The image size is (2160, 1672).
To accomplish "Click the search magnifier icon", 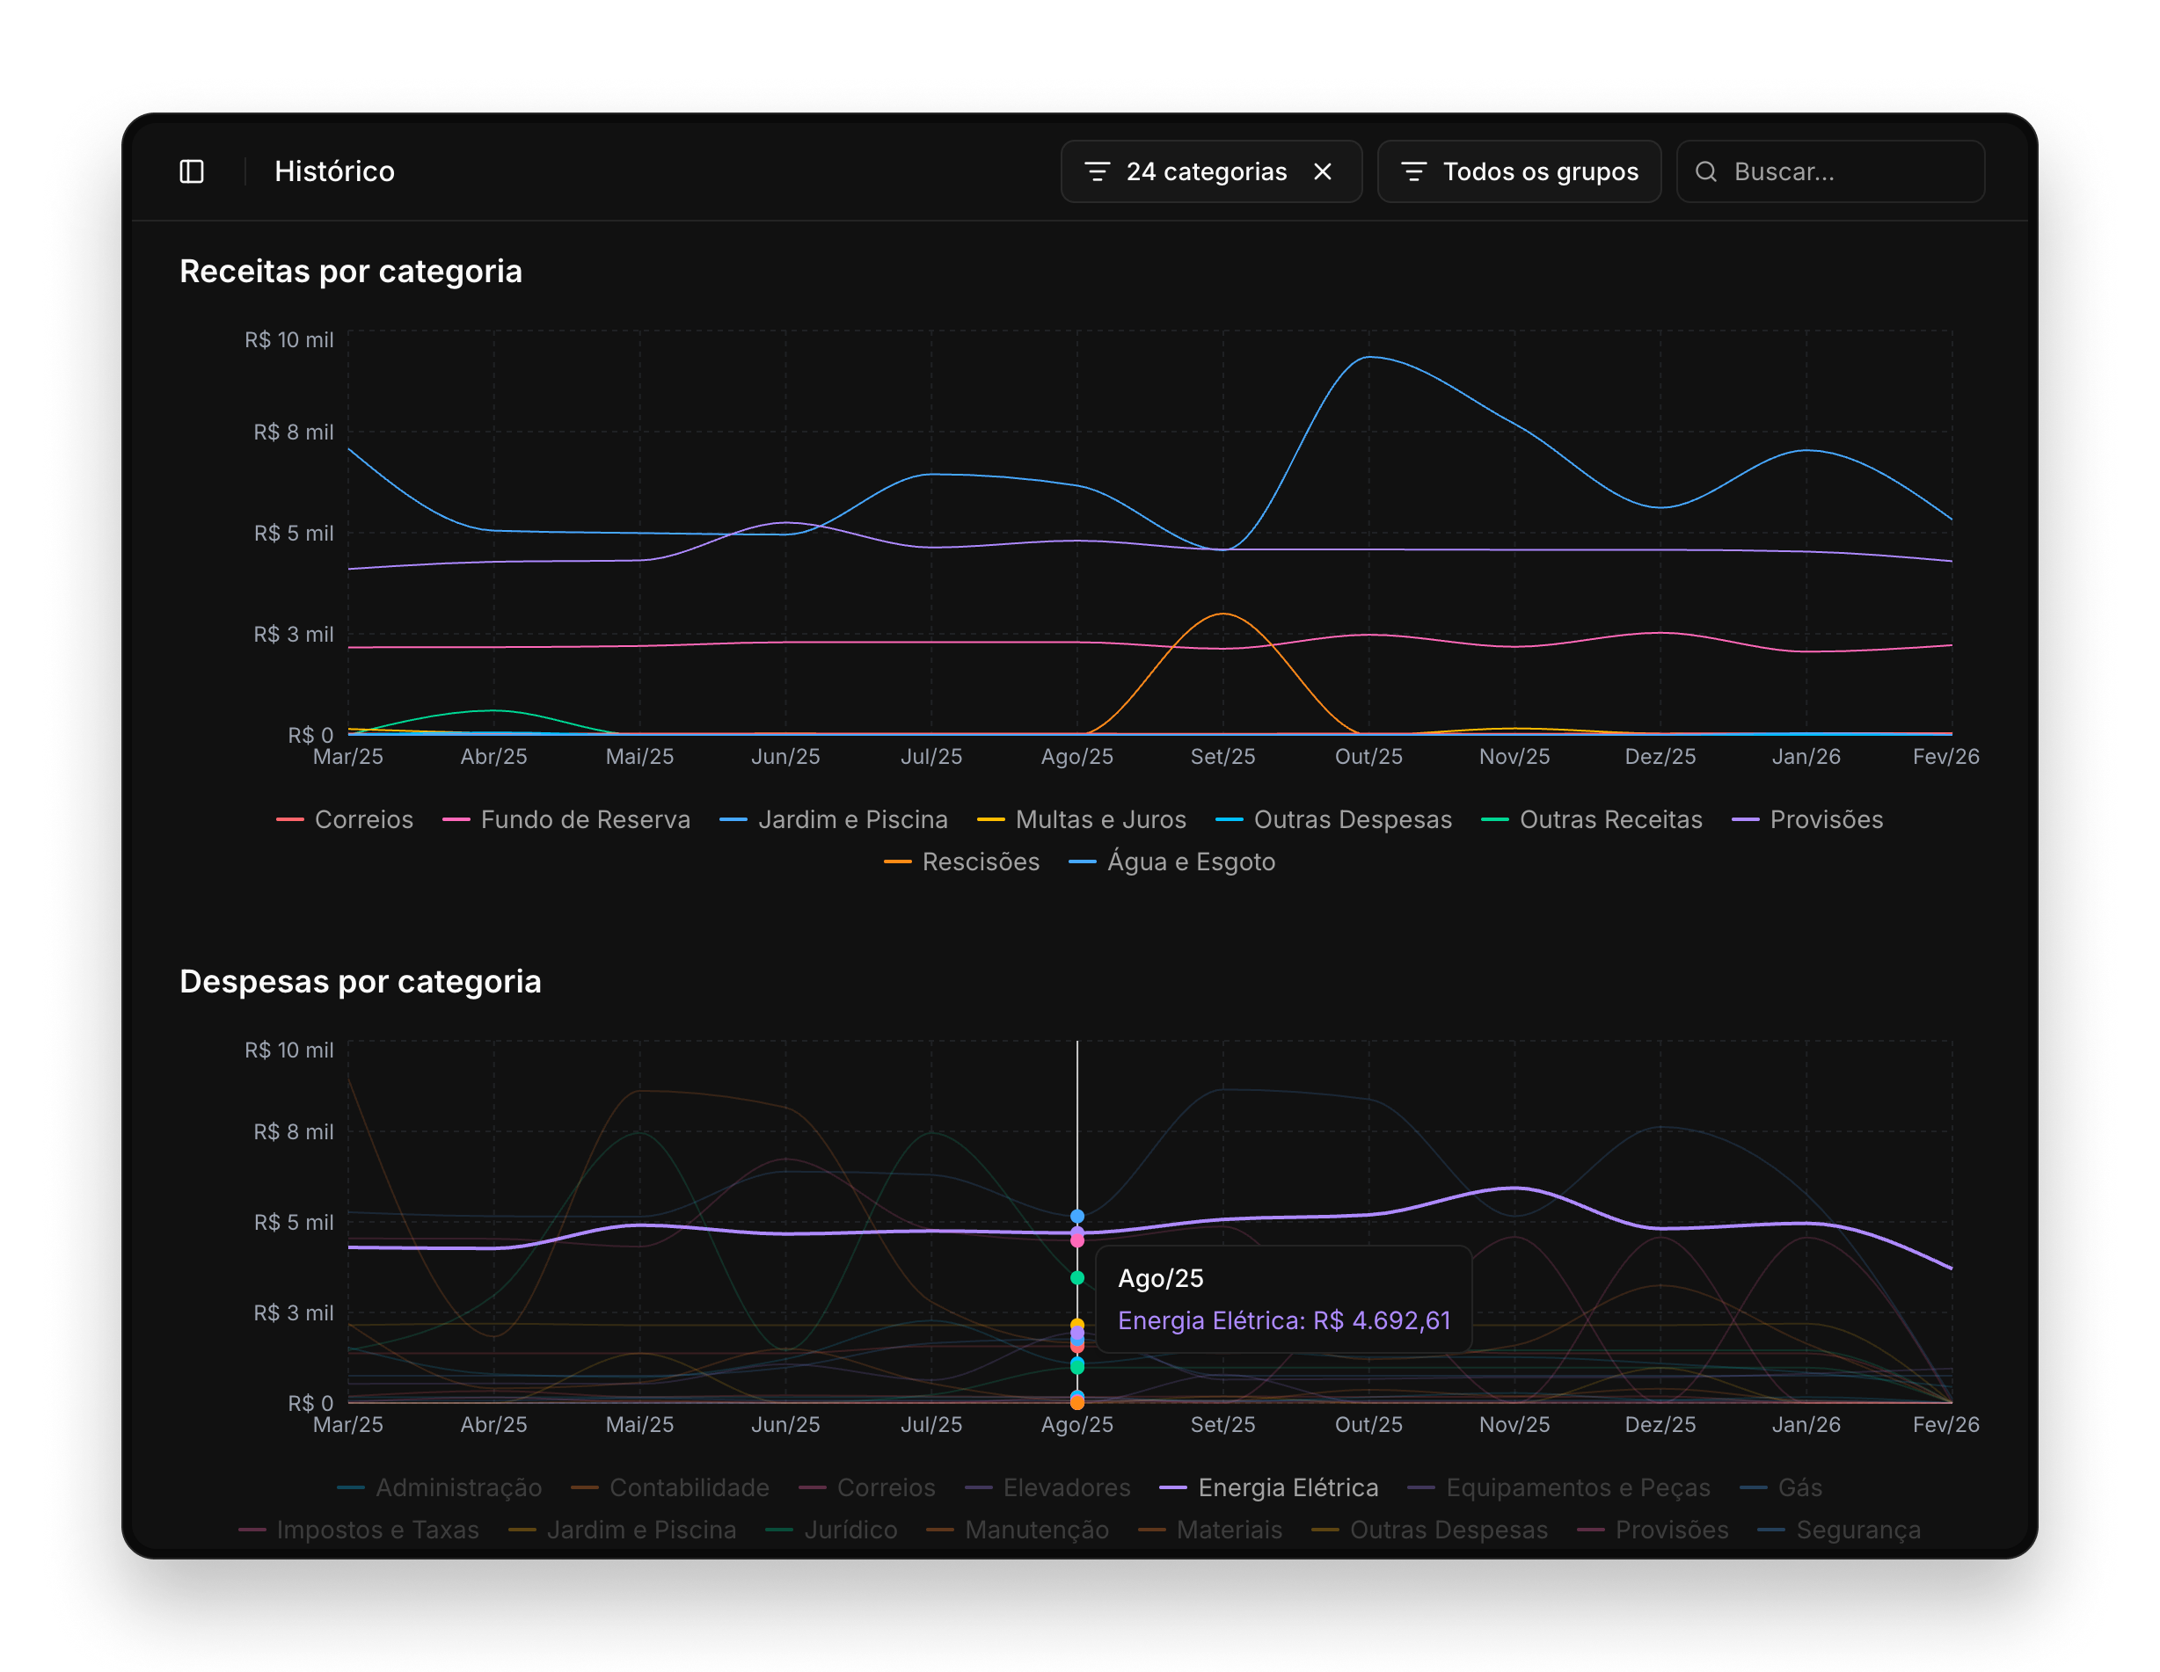I will [x=1706, y=172].
